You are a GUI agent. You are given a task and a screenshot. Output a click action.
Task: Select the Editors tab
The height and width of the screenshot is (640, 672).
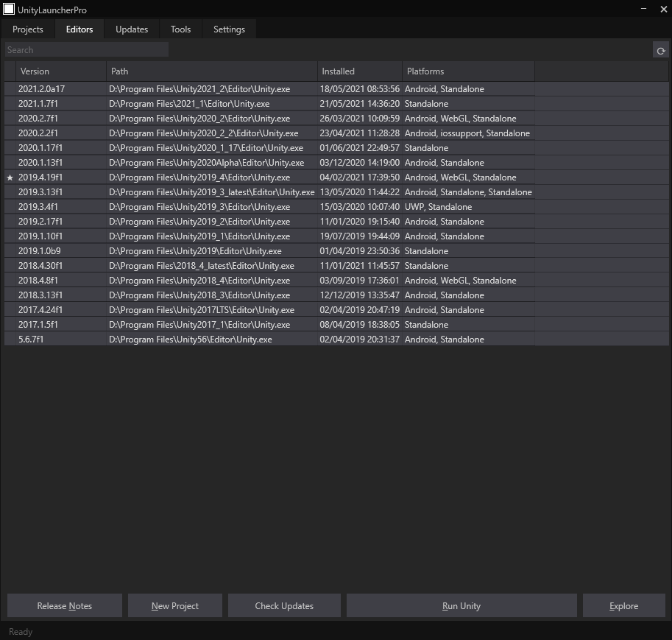coord(79,29)
